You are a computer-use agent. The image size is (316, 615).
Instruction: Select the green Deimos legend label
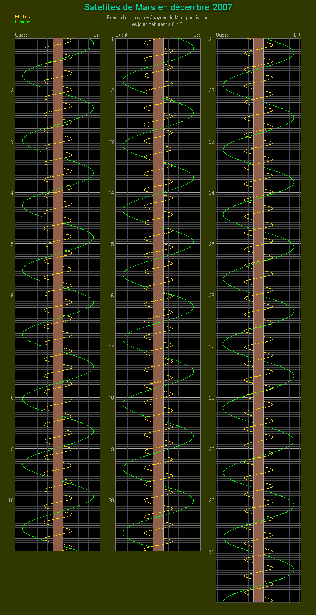pyautogui.click(x=23, y=22)
